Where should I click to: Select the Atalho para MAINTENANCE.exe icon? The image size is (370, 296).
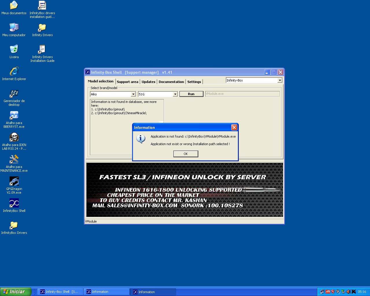[x=14, y=163]
